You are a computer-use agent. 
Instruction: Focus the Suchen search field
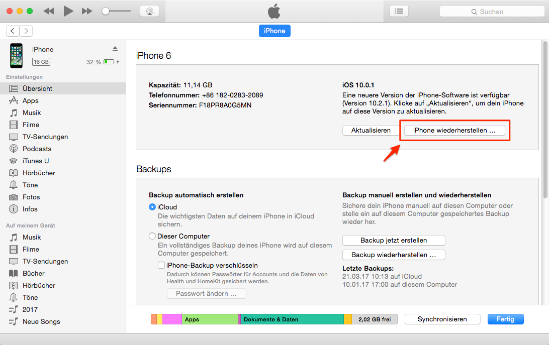coord(492,12)
